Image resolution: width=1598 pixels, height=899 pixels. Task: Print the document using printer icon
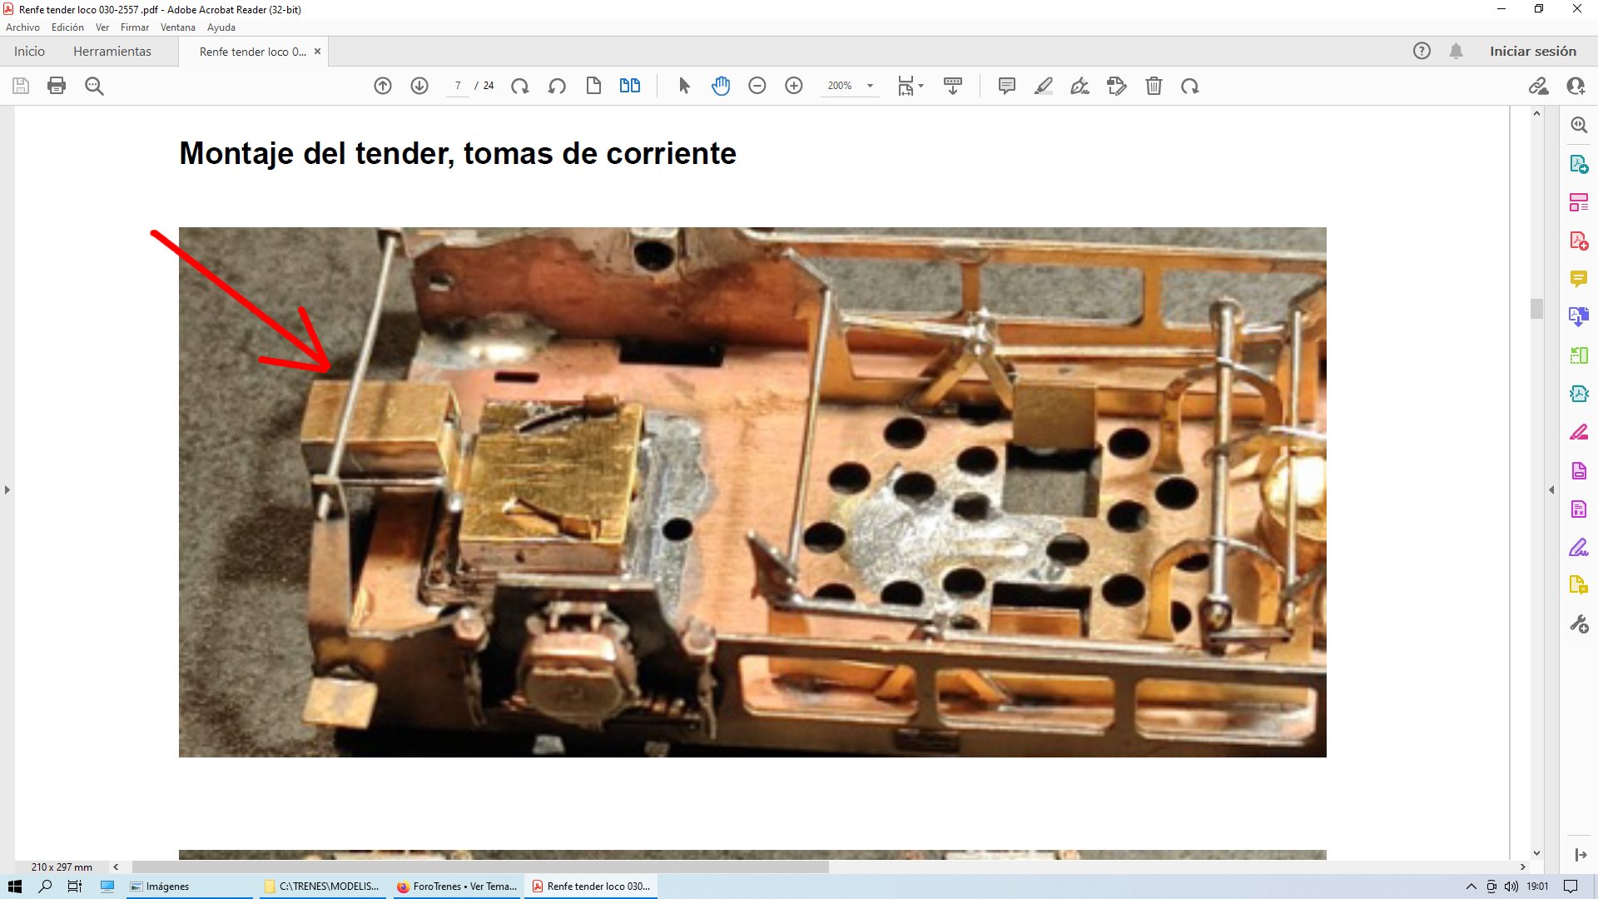[x=57, y=86]
